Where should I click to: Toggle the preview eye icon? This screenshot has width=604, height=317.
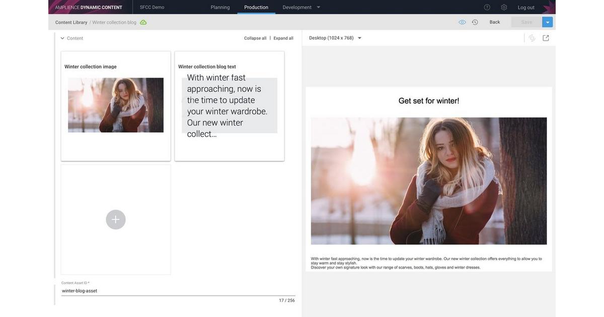point(462,22)
